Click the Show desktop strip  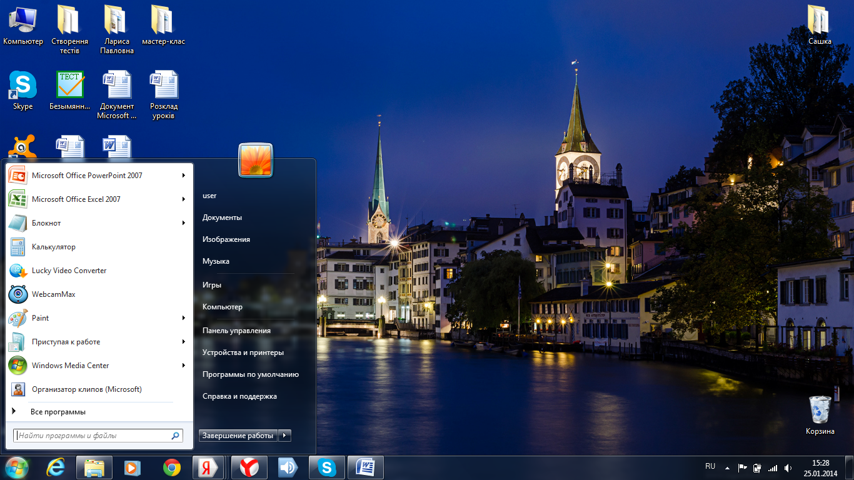[850, 467]
